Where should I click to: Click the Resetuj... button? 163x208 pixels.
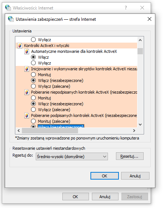click(x=130, y=156)
